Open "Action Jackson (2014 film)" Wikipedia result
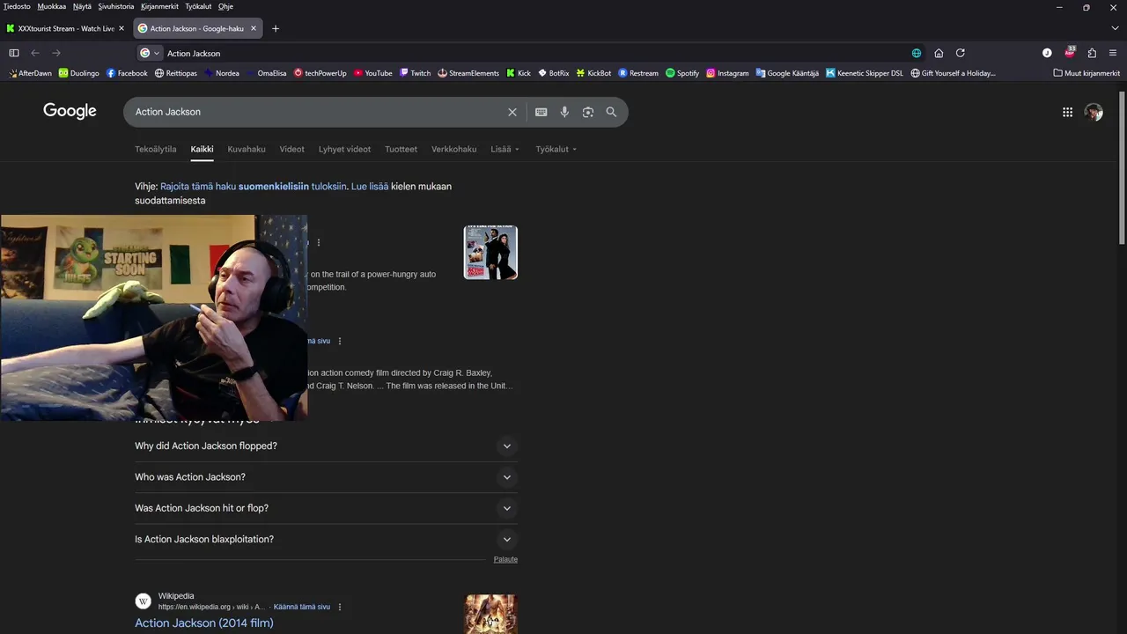The width and height of the screenshot is (1127, 634). click(204, 623)
